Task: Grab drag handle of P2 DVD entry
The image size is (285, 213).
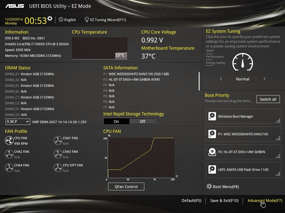Action: pos(278,156)
